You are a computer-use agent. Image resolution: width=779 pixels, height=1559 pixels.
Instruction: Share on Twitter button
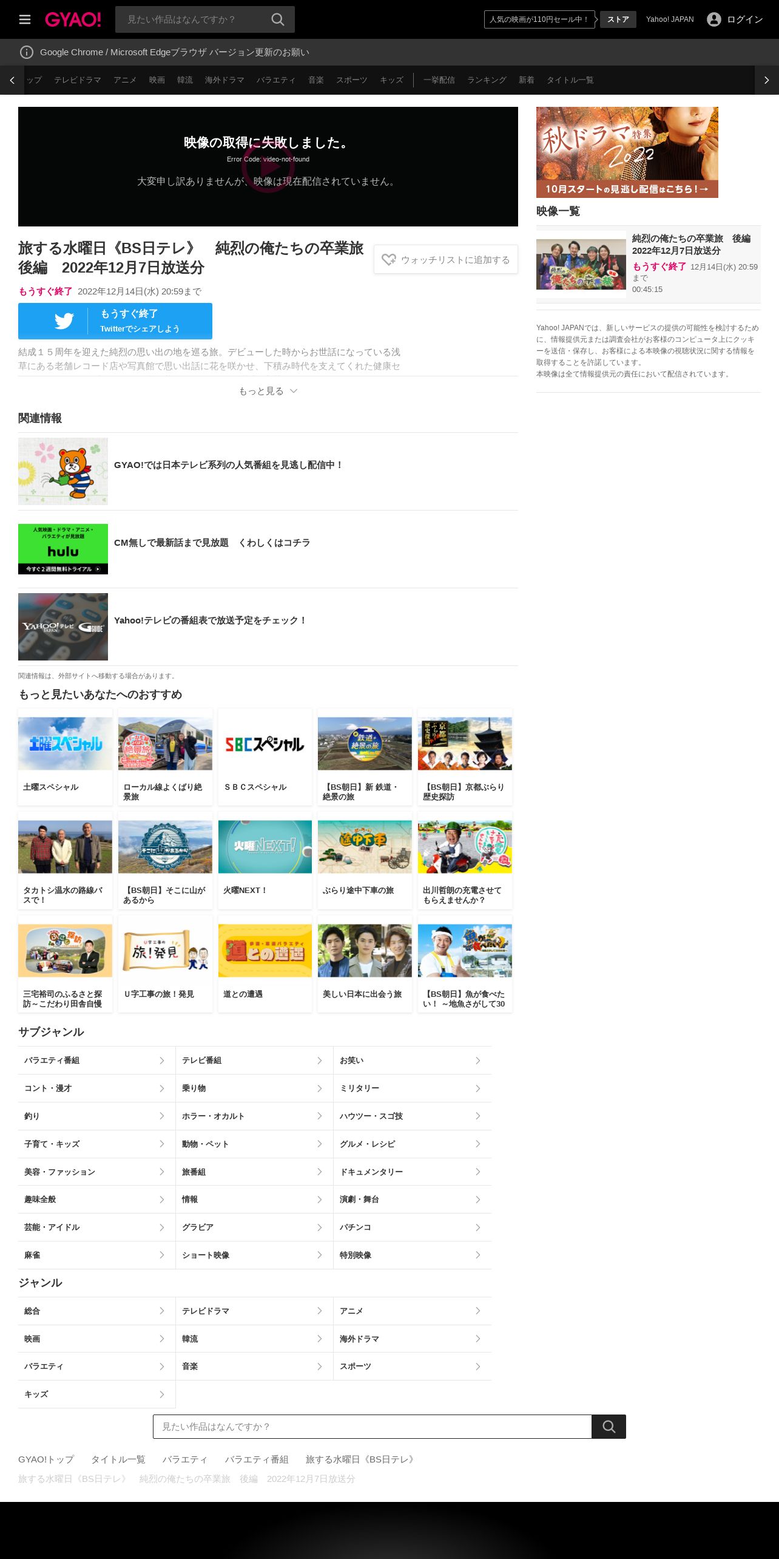click(115, 321)
